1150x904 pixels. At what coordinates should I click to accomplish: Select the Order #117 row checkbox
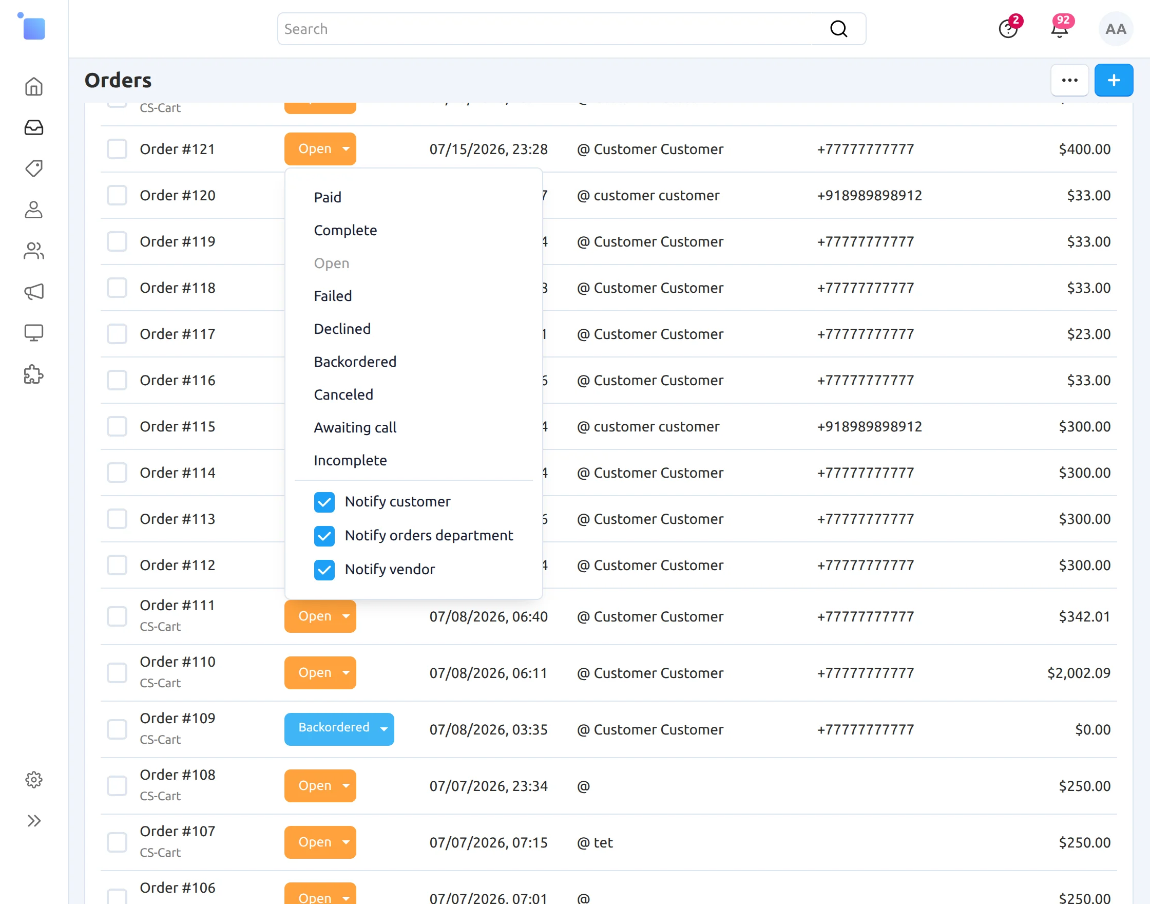pyautogui.click(x=117, y=334)
